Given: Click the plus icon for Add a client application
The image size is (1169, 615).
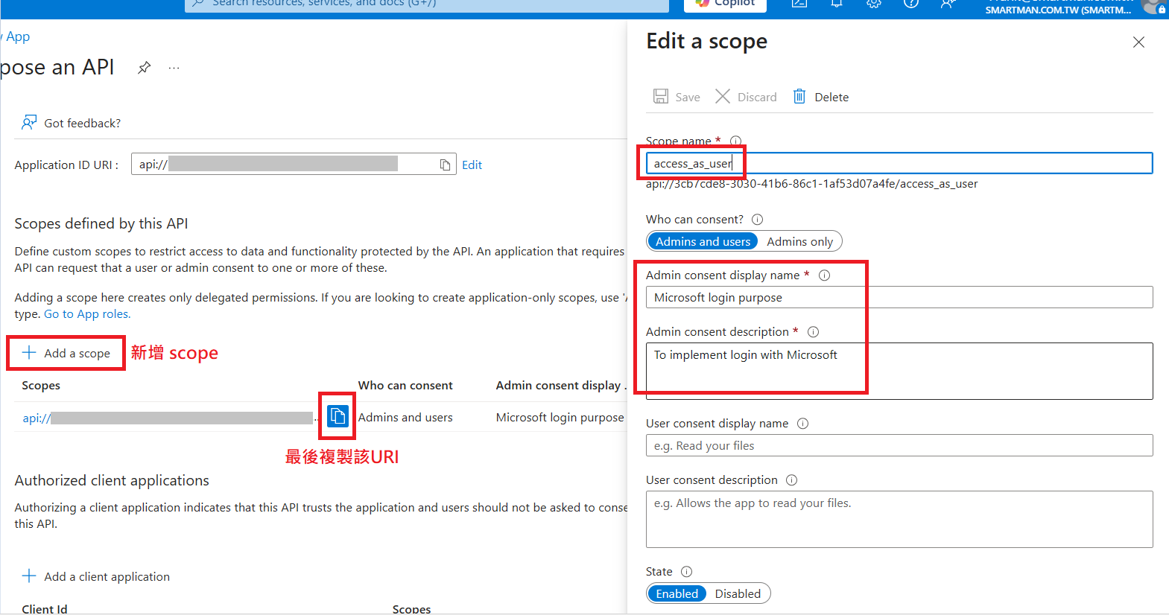Looking at the screenshot, I should pyautogui.click(x=29, y=576).
